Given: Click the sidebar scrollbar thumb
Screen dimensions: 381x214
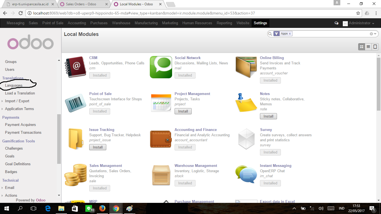Looking at the screenshot, I should click(59, 139).
